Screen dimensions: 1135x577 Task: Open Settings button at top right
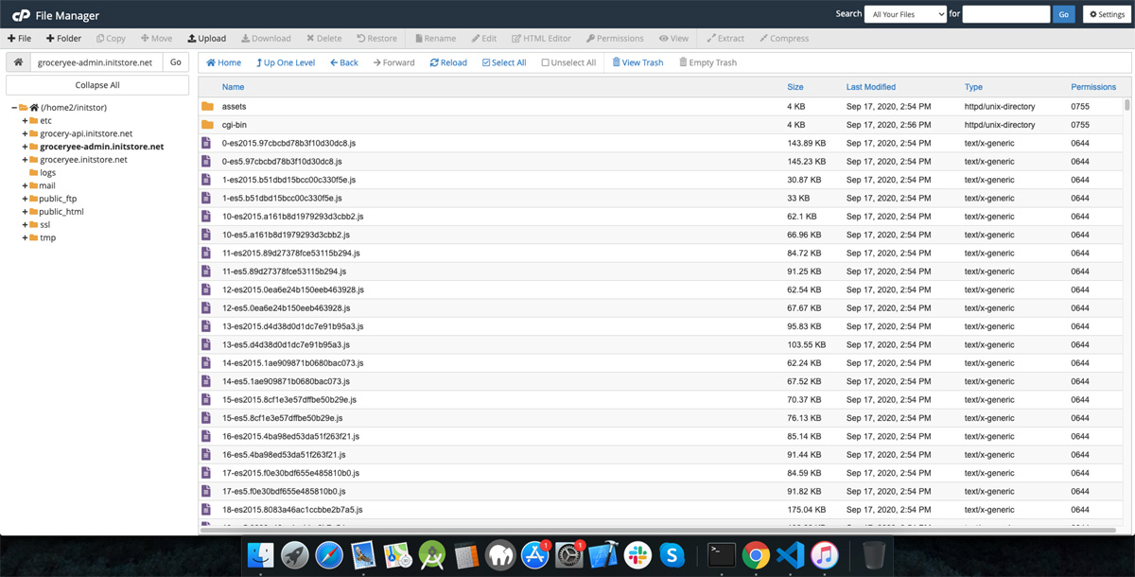pos(1105,14)
